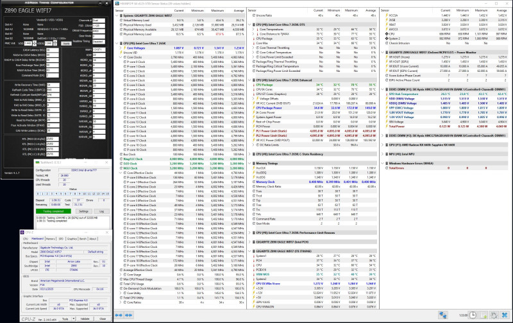Viewport: 513px width, 323px height.
Task: Click the Log button in TestMem5
Action: pos(101,211)
